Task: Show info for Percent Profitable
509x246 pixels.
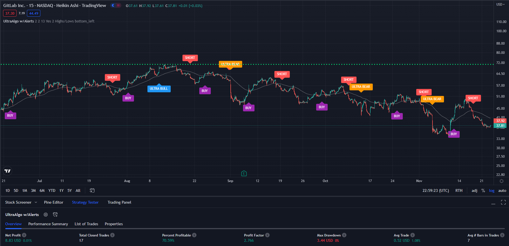Action: pyautogui.click(x=193, y=235)
